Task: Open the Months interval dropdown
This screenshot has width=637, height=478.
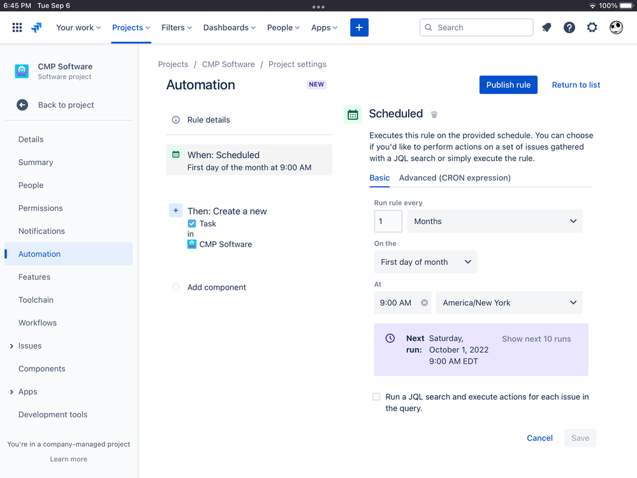Action: click(x=495, y=221)
